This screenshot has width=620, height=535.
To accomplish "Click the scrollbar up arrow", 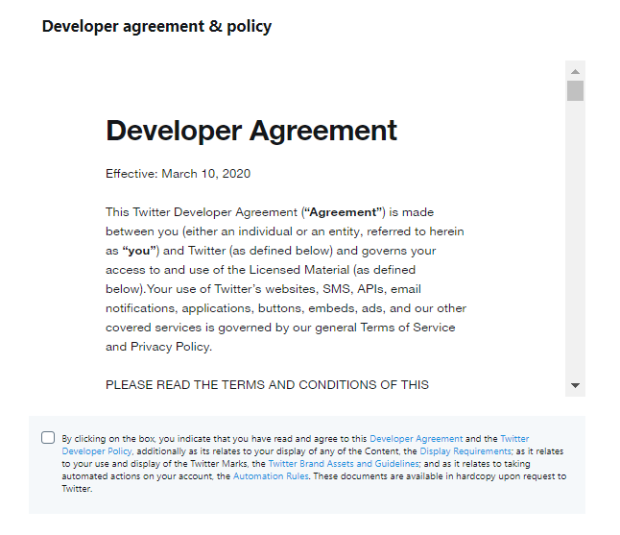I will click(x=575, y=72).
